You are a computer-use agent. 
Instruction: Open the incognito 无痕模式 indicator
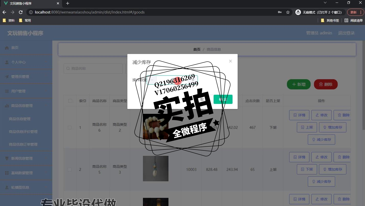[x=320, y=12]
